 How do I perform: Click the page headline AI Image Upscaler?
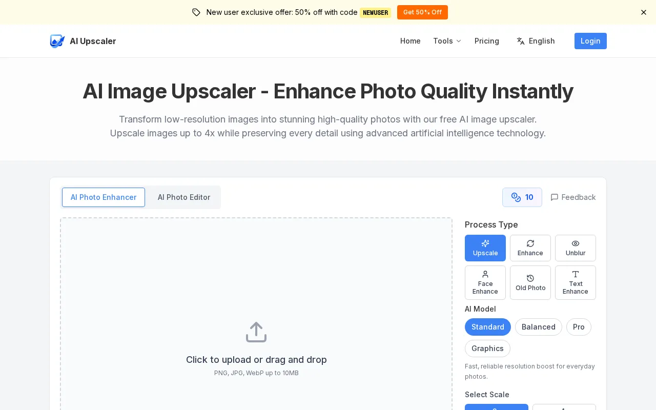coord(328,91)
